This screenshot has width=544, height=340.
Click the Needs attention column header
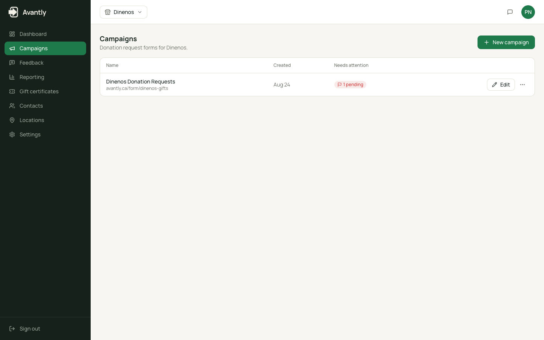click(x=351, y=65)
